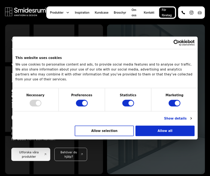
Task: Toggle the Necessary cookies switch
Action: [x=36, y=103]
